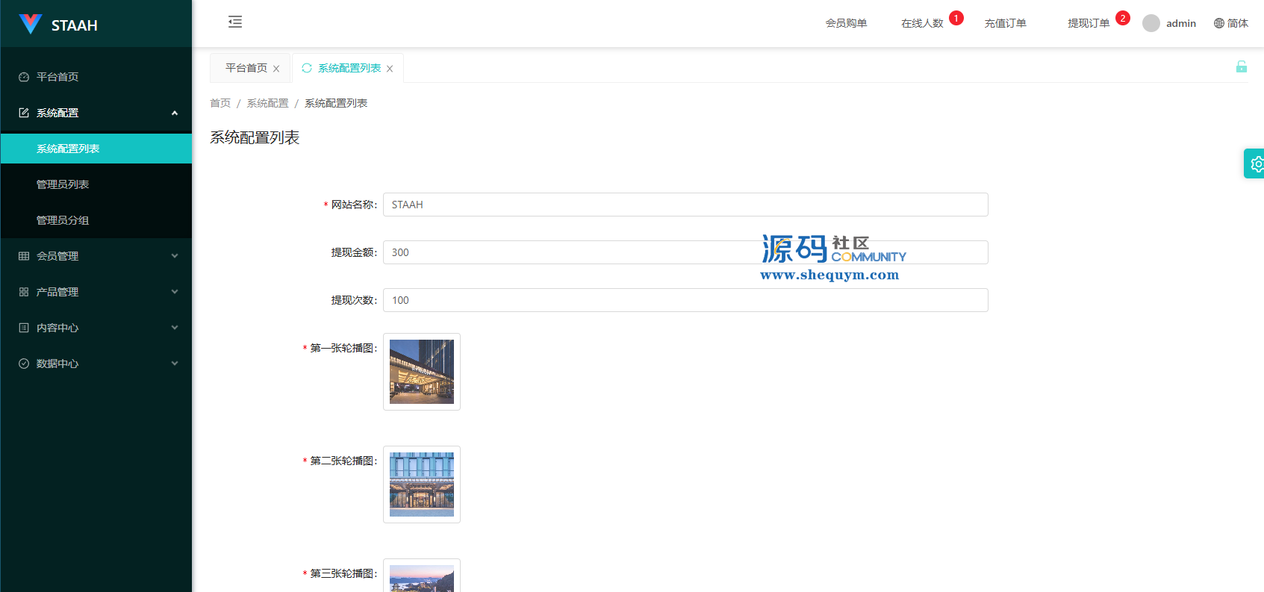This screenshot has height=592, width=1264.
Task: Click the STAAH logo icon
Action: coord(31,24)
